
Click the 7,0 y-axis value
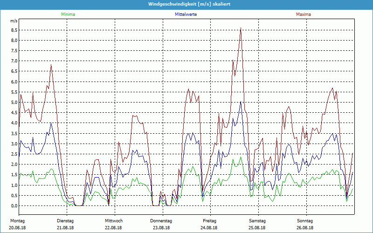(14, 61)
